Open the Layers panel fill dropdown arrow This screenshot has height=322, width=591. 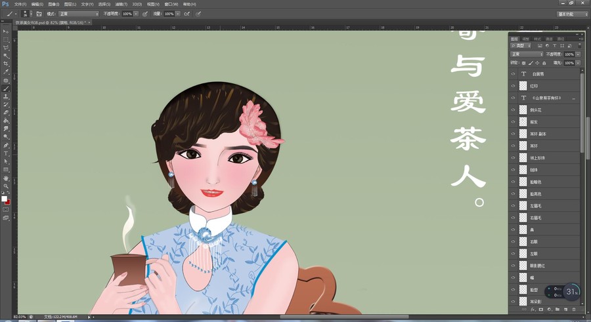(x=578, y=63)
